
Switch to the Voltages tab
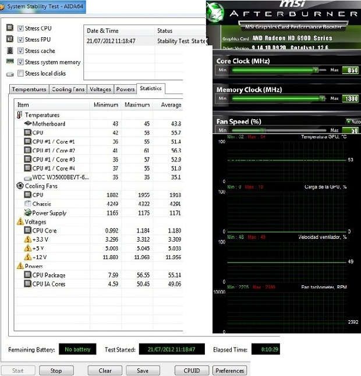[x=100, y=89]
